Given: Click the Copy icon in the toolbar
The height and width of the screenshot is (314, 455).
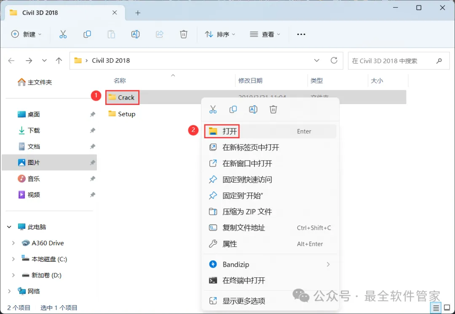Looking at the screenshot, I should coord(87,34).
